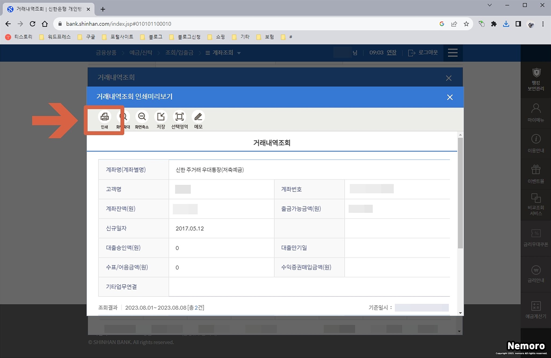Open the deposit calculator (예금계산기) sidebar item
551x358 pixels.
536,310
